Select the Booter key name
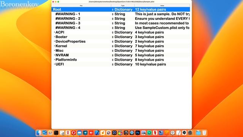Viewport: 243px width, 137px height. click(62, 37)
